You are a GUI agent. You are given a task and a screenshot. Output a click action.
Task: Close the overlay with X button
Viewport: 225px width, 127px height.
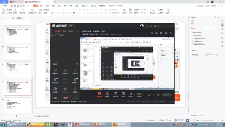pyautogui.click(x=177, y=24)
